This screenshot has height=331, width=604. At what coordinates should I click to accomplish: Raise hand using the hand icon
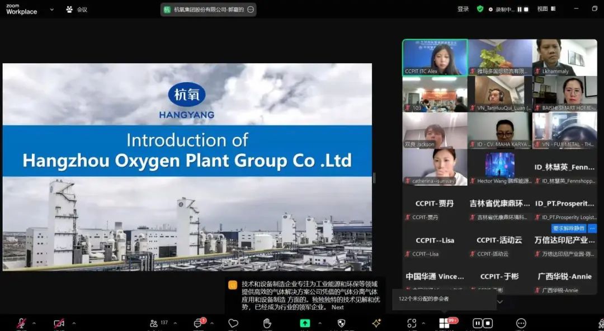[x=267, y=323]
